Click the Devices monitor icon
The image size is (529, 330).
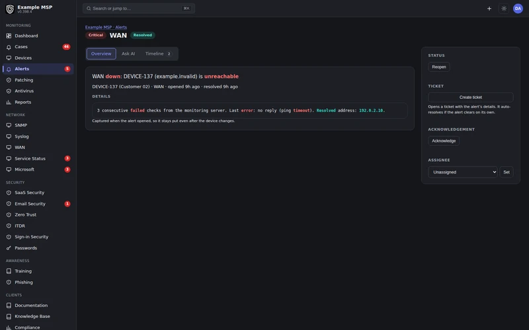[x=9, y=58]
